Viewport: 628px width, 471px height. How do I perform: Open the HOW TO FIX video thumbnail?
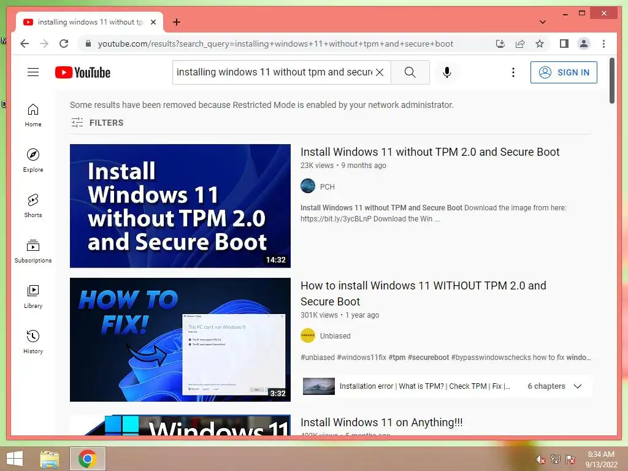coord(180,340)
